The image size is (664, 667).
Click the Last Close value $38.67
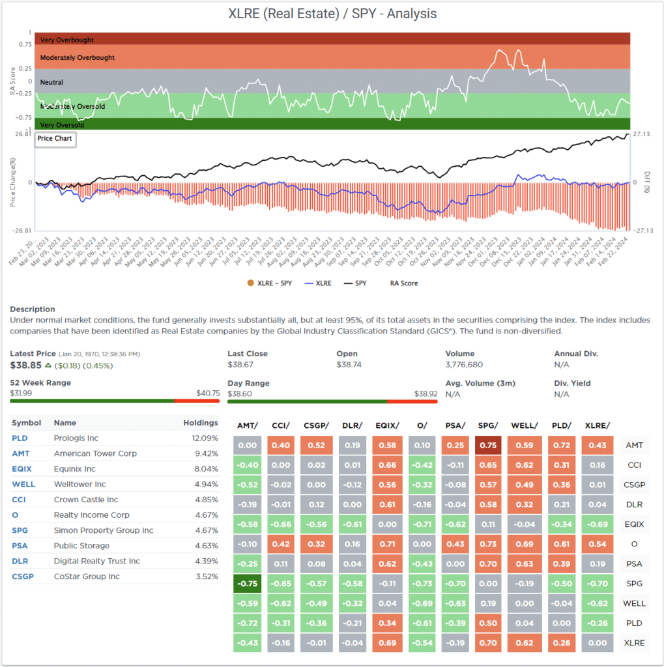(240, 365)
